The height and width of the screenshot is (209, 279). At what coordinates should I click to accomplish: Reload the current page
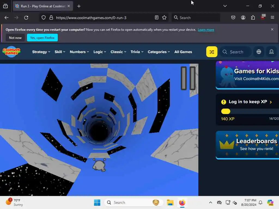(x=26, y=18)
